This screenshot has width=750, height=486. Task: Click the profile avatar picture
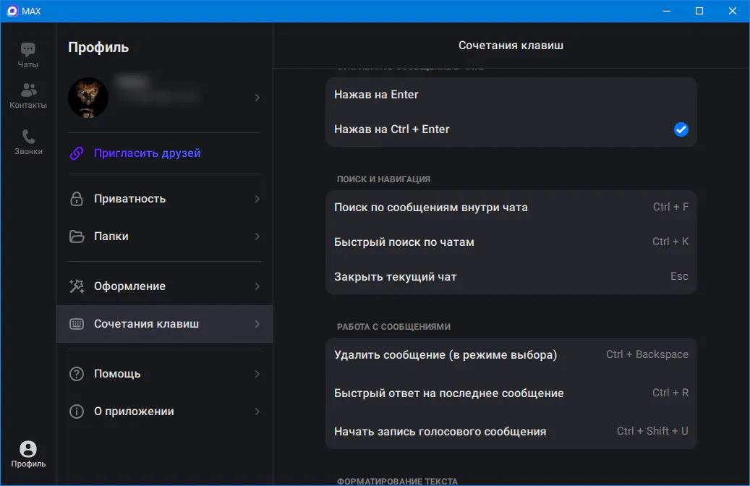pos(88,98)
